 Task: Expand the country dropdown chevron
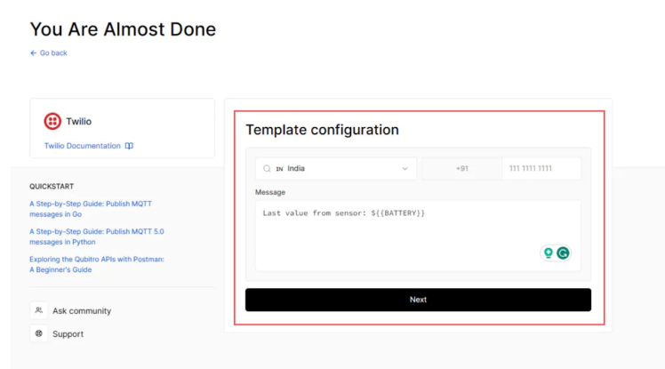pyautogui.click(x=405, y=168)
